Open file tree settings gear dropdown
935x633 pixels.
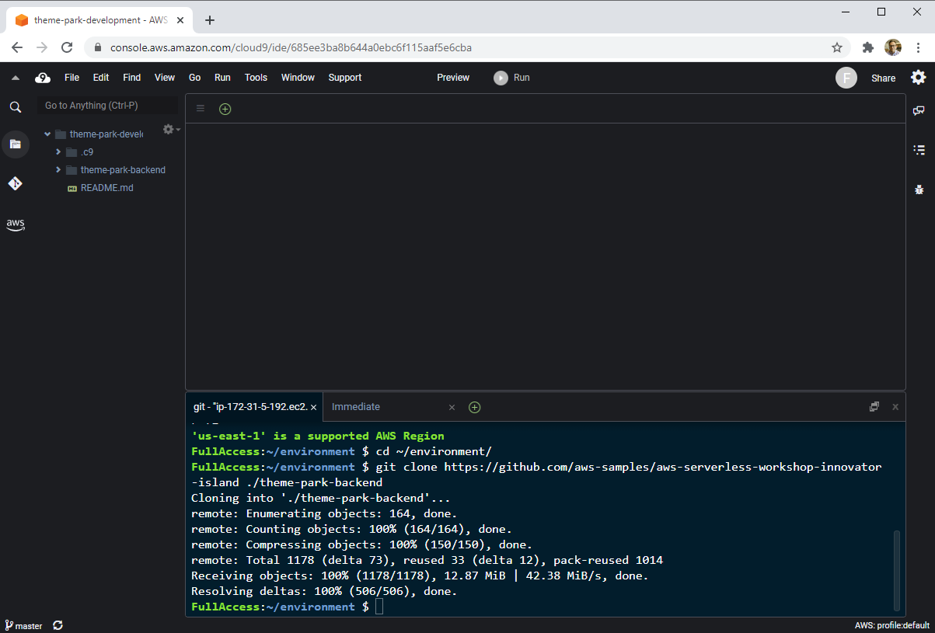(170, 130)
